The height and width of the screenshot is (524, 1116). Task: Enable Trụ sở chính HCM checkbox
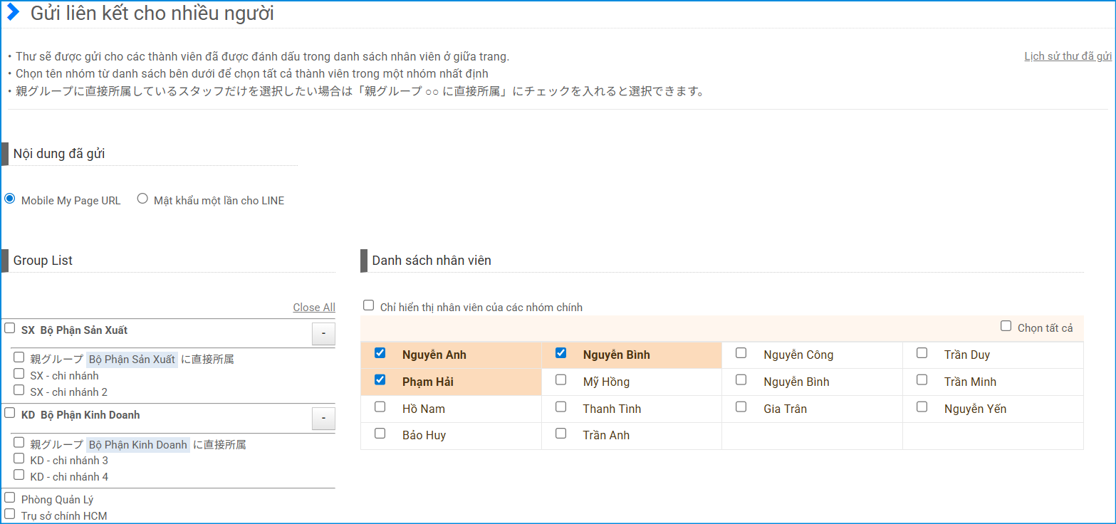click(x=10, y=513)
